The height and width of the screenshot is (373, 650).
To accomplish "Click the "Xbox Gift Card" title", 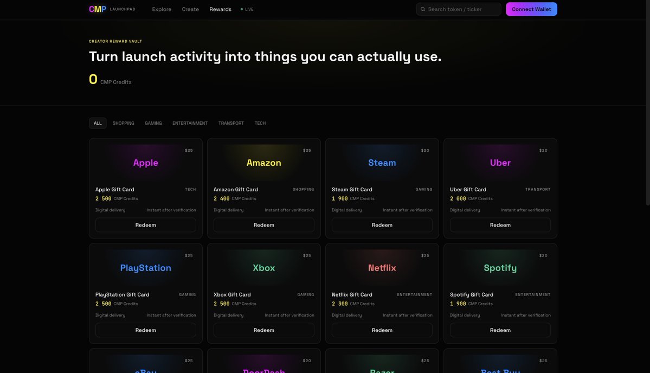I will tap(232, 295).
